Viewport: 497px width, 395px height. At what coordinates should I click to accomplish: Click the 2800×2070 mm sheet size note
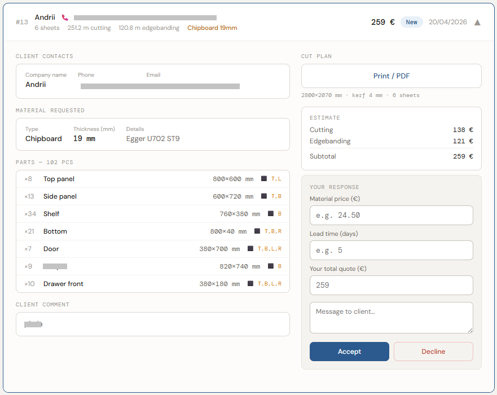pyautogui.click(x=322, y=95)
